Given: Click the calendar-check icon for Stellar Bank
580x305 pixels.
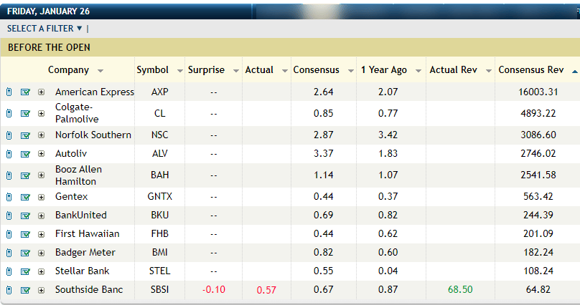Looking at the screenshot, I should tap(25, 271).
